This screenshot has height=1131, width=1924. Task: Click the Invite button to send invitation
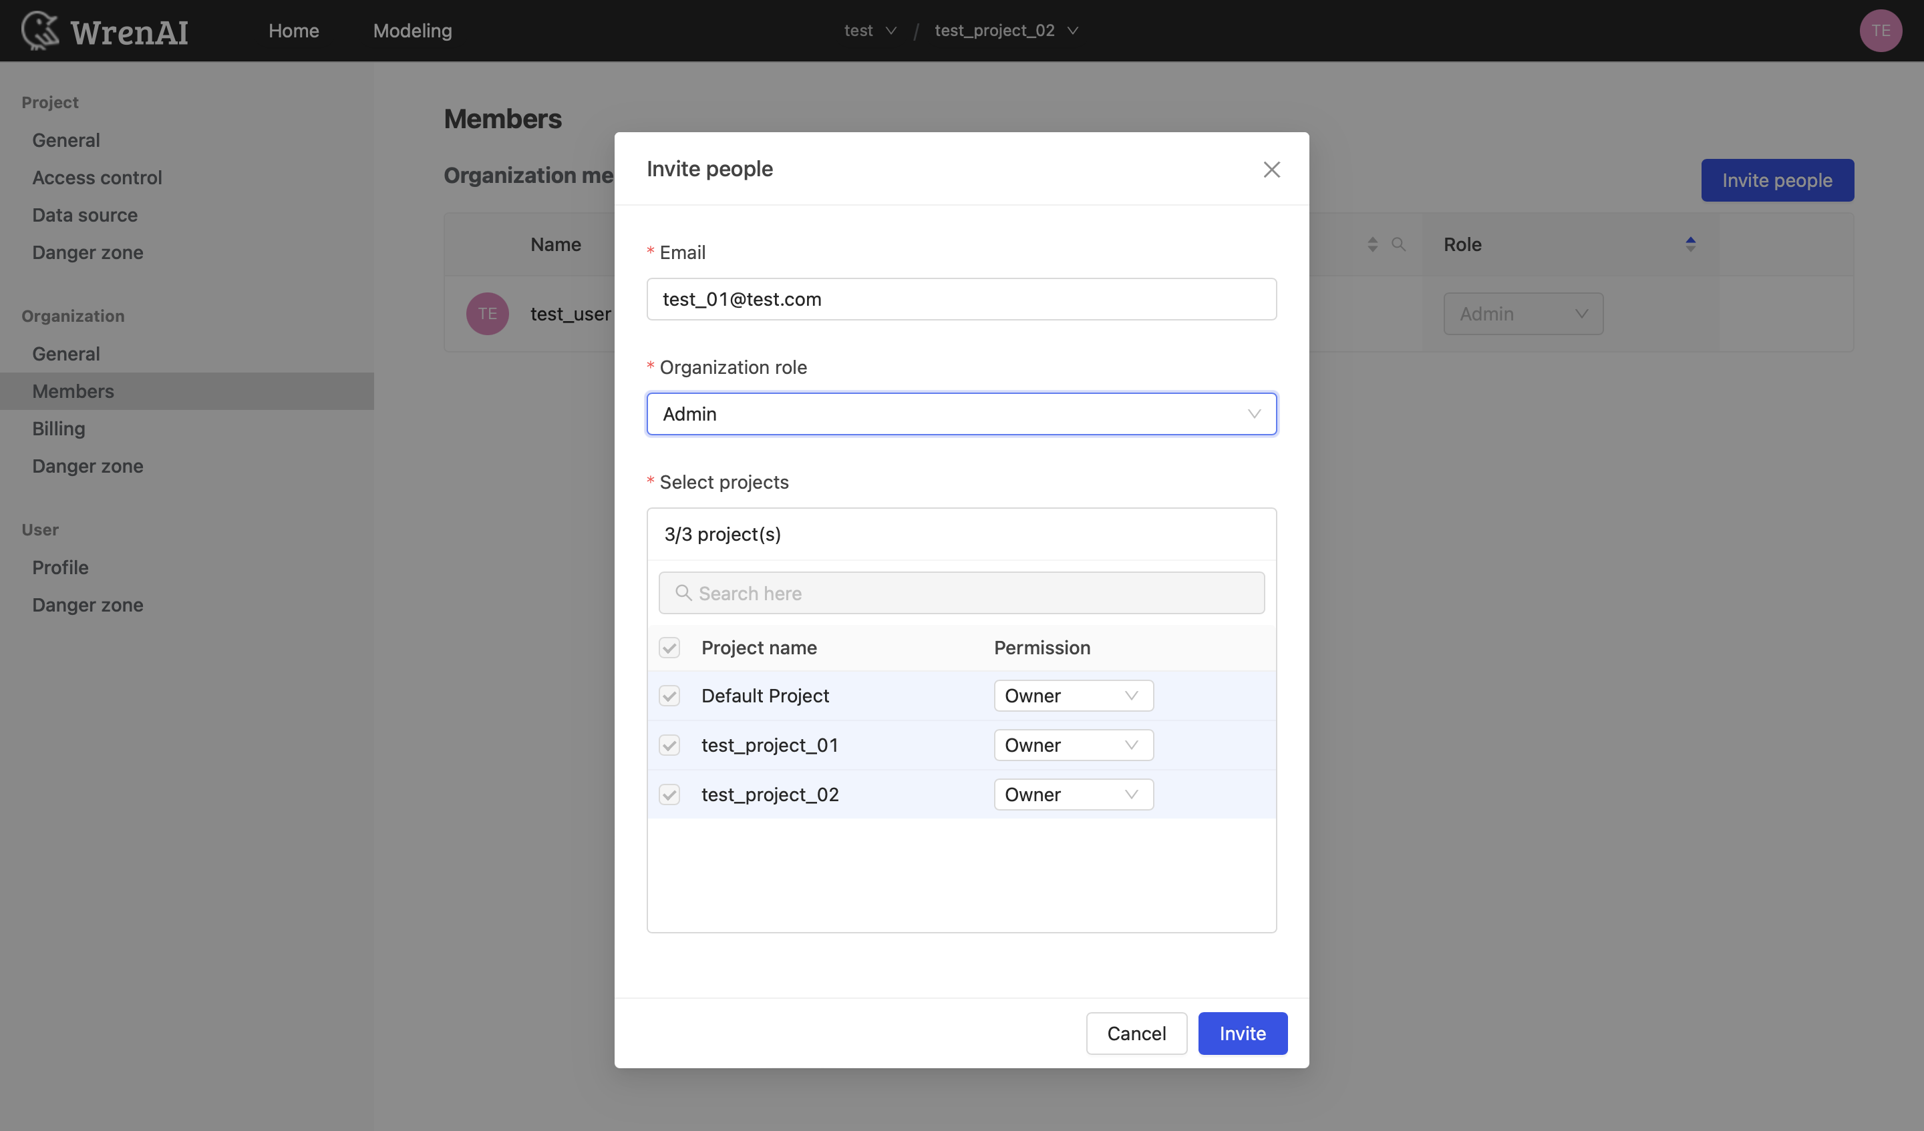pyautogui.click(x=1242, y=1033)
